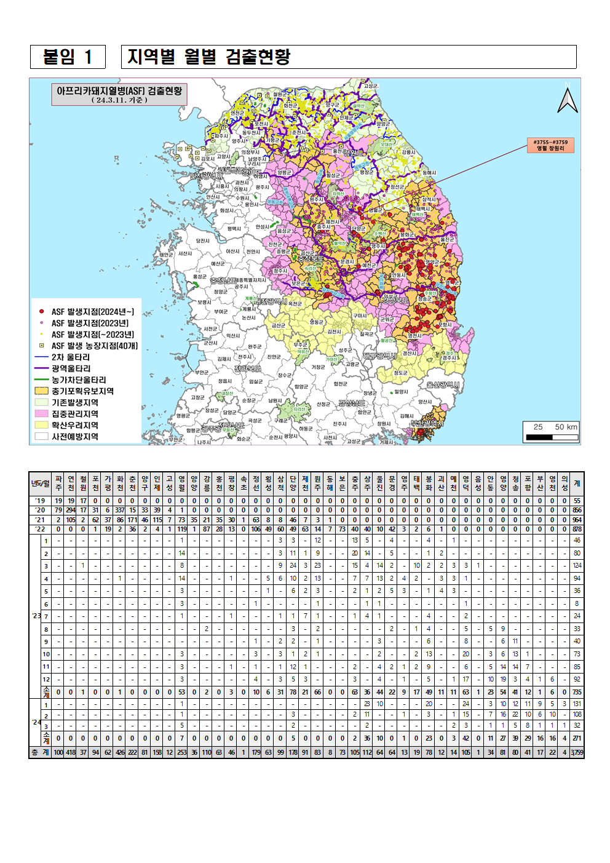Click the 계 total column header
The height and width of the screenshot is (863, 610).
(577, 483)
